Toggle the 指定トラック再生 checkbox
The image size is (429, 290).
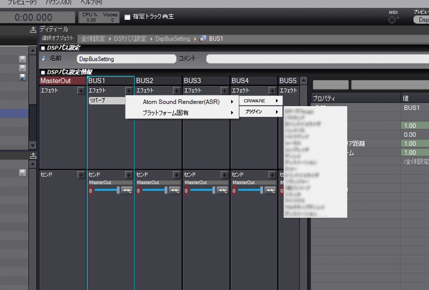tap(127, 17)
